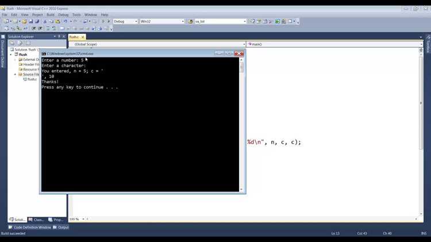Click the Cut scissors icon

pyautogui.click(x=45, y=21)
